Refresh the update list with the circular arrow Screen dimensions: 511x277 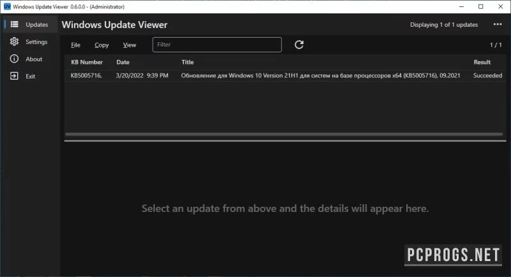(299, 45)
